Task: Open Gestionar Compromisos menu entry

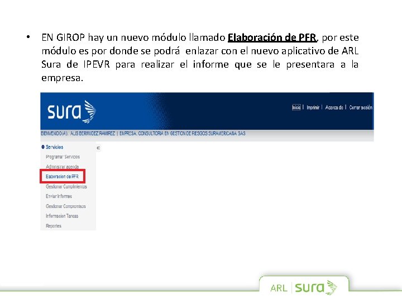Action: pyautogui.click(x=66, y=206)
